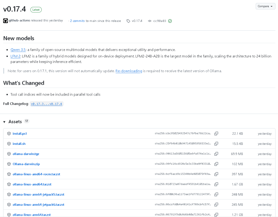This screenshot has height=217, width=278.
Task: Copy sha256 for ollama-linux-arm64-jetpack5.tar.zst
Action: tap(216, 194)
